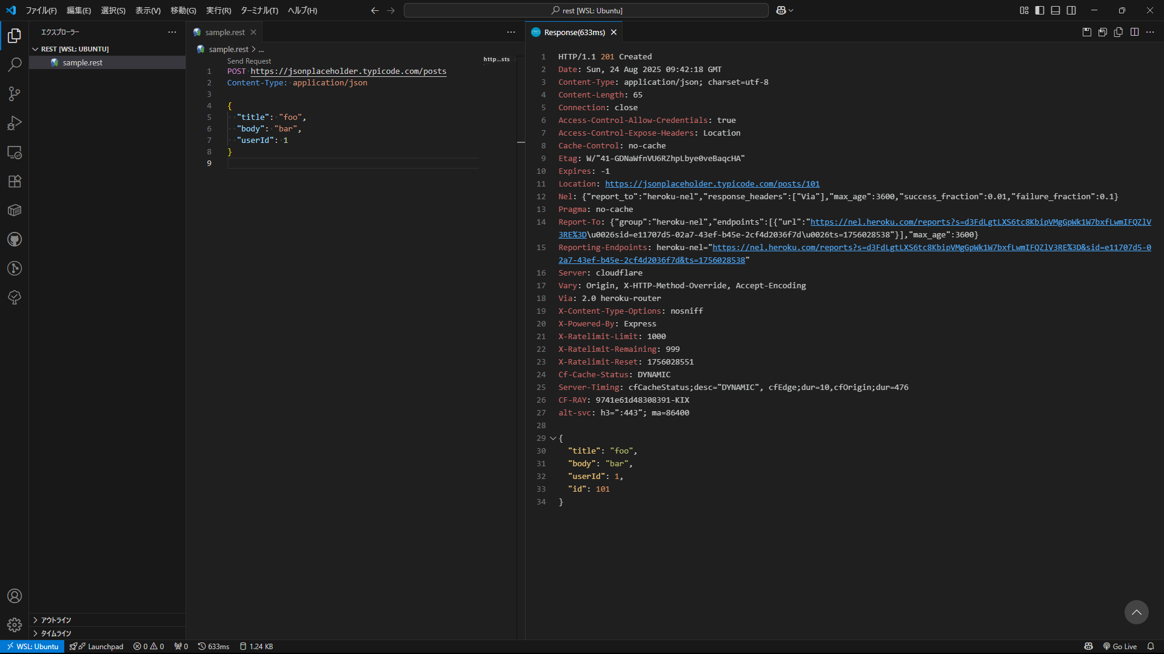Open the Source Control view
Image resolution: width=1164 pixels, height=654 pixels.
tap(15, 94)
